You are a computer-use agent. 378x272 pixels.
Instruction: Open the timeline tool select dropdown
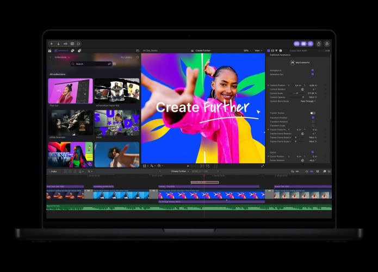tap(90, 171)
